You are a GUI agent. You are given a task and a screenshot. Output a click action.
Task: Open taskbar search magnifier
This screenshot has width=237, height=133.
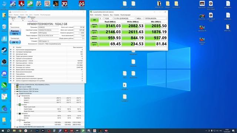8,130
